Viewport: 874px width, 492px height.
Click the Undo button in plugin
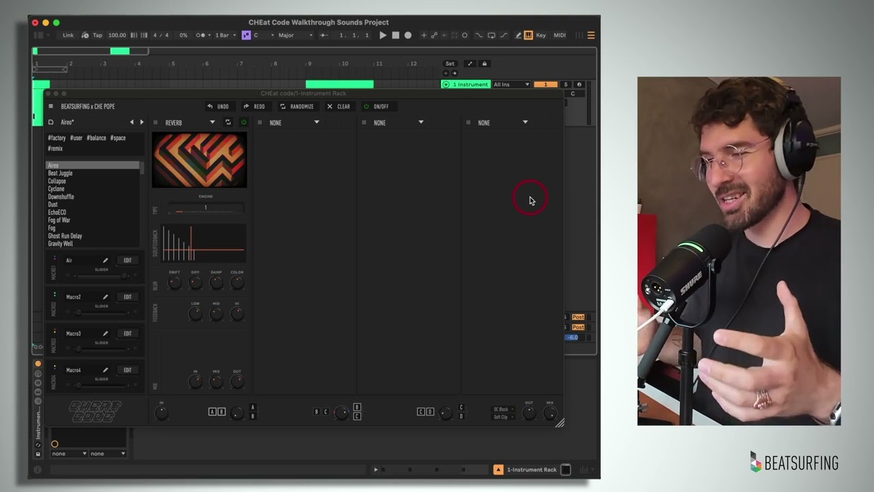tap(218, 107)
